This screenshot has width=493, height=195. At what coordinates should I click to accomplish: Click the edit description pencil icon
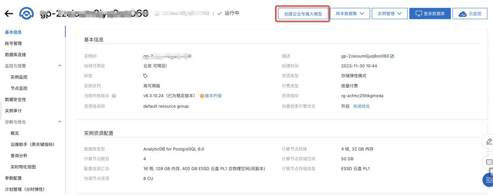(x=392, y=56)
